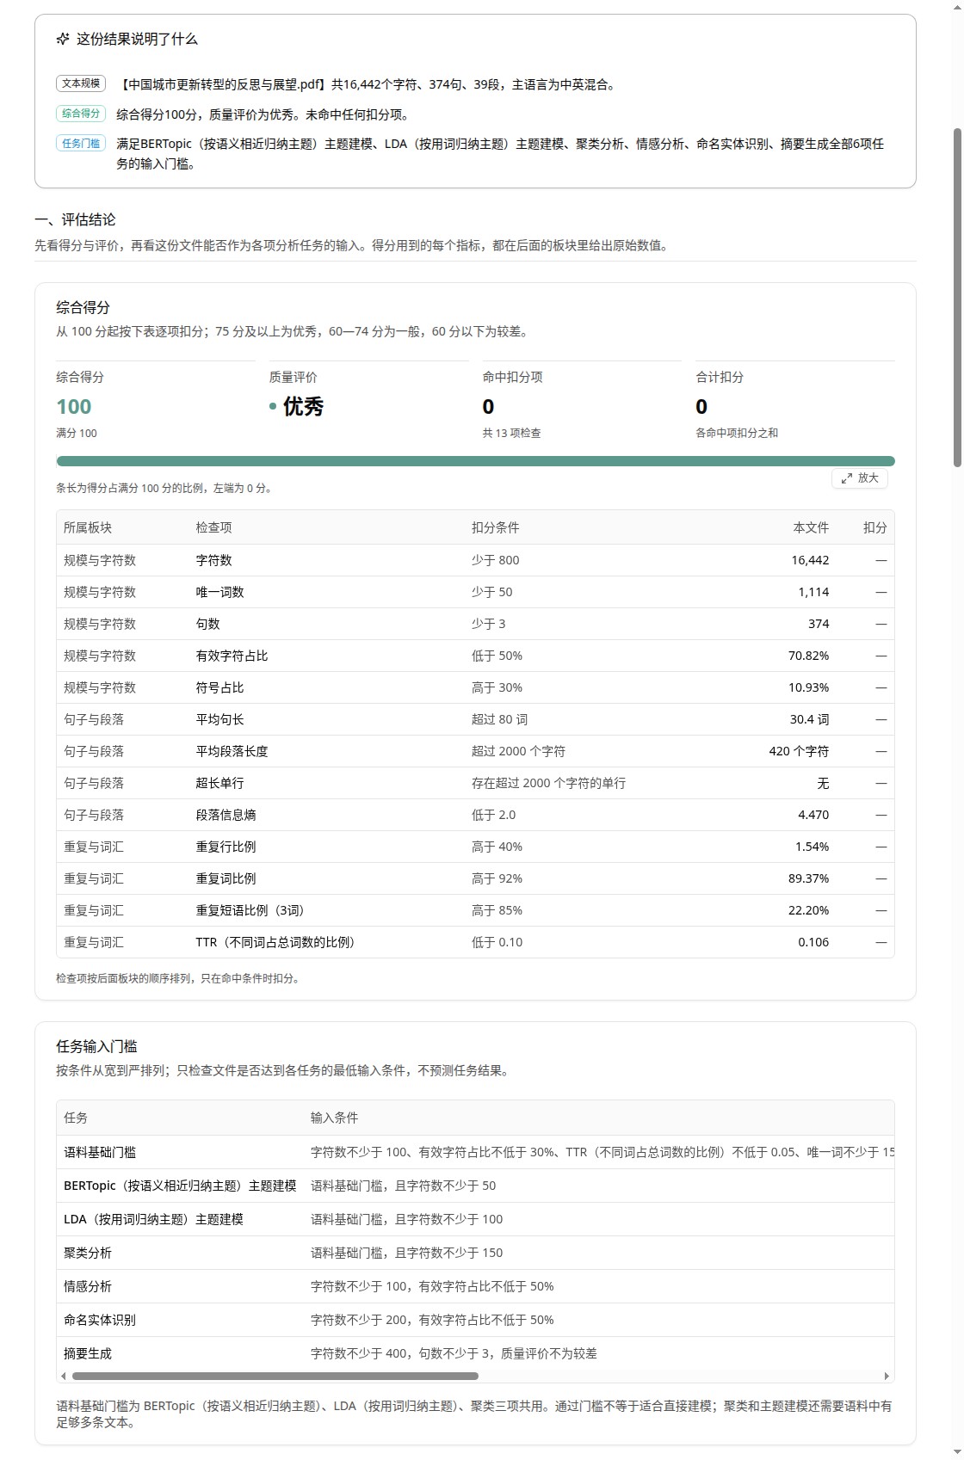Select the LDA 主题建模 task row

click(475, 1219)
